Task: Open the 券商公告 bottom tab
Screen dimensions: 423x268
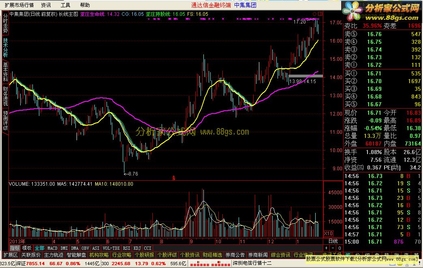Action: pyautogui.click(x=235, y=255)
